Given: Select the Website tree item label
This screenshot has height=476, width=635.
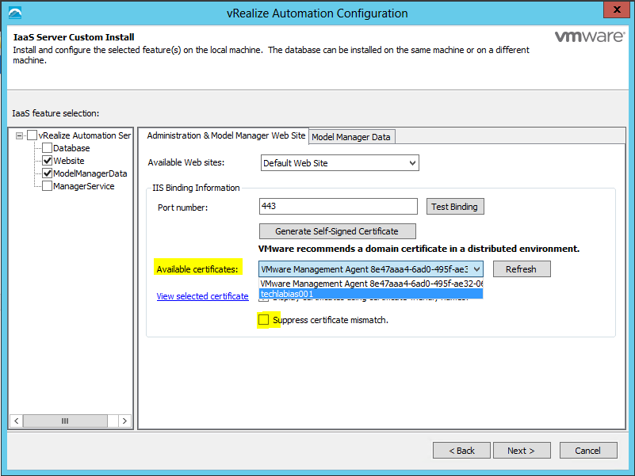Looking at the screenshot, I should pos(69,161).
